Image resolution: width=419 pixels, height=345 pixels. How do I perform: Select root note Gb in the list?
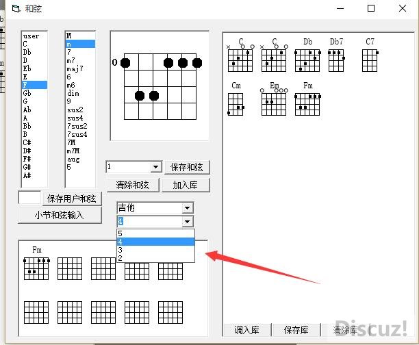[27, 93]
